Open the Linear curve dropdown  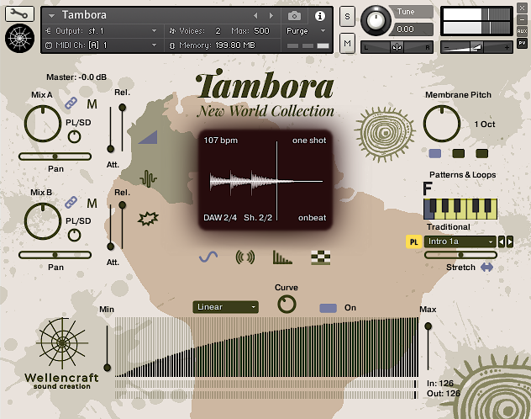click(x=225, y=307)
